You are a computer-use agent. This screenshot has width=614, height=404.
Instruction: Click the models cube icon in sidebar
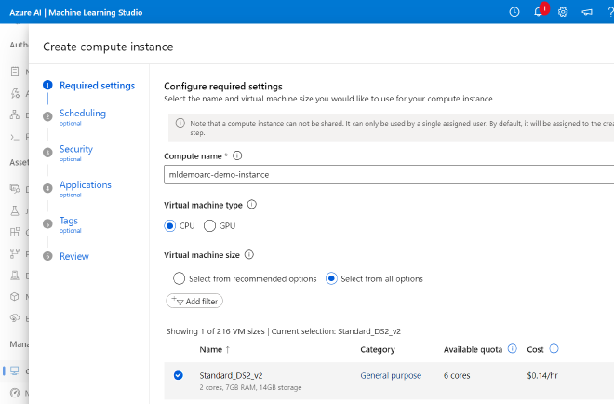coord(15,297)
